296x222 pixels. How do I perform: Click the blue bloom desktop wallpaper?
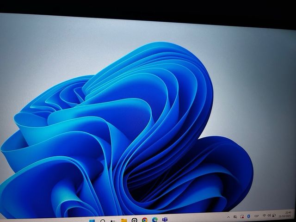click(x=139, y=116)
